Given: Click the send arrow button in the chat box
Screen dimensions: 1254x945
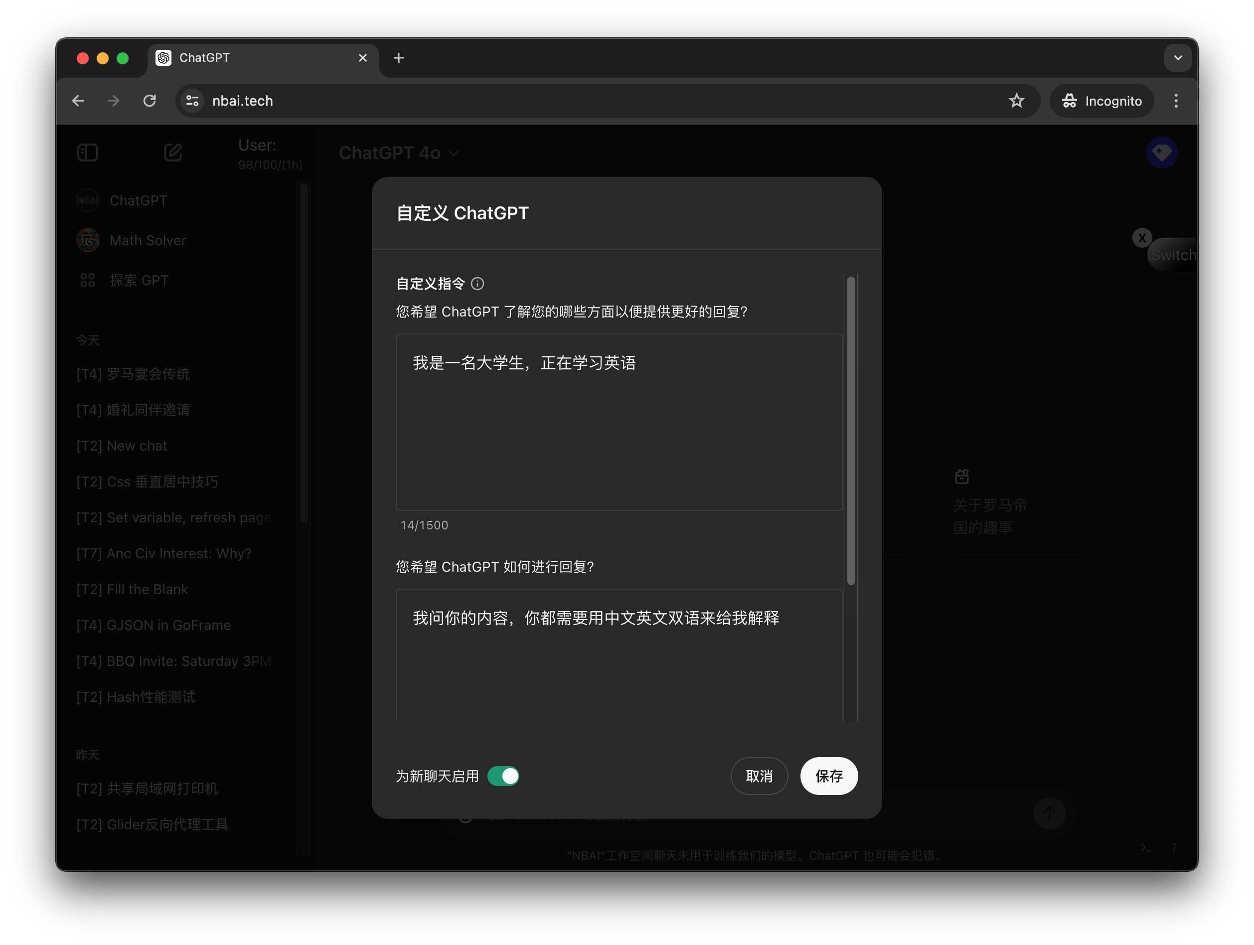Looking at the screenshot, I should pos(1049,813).
